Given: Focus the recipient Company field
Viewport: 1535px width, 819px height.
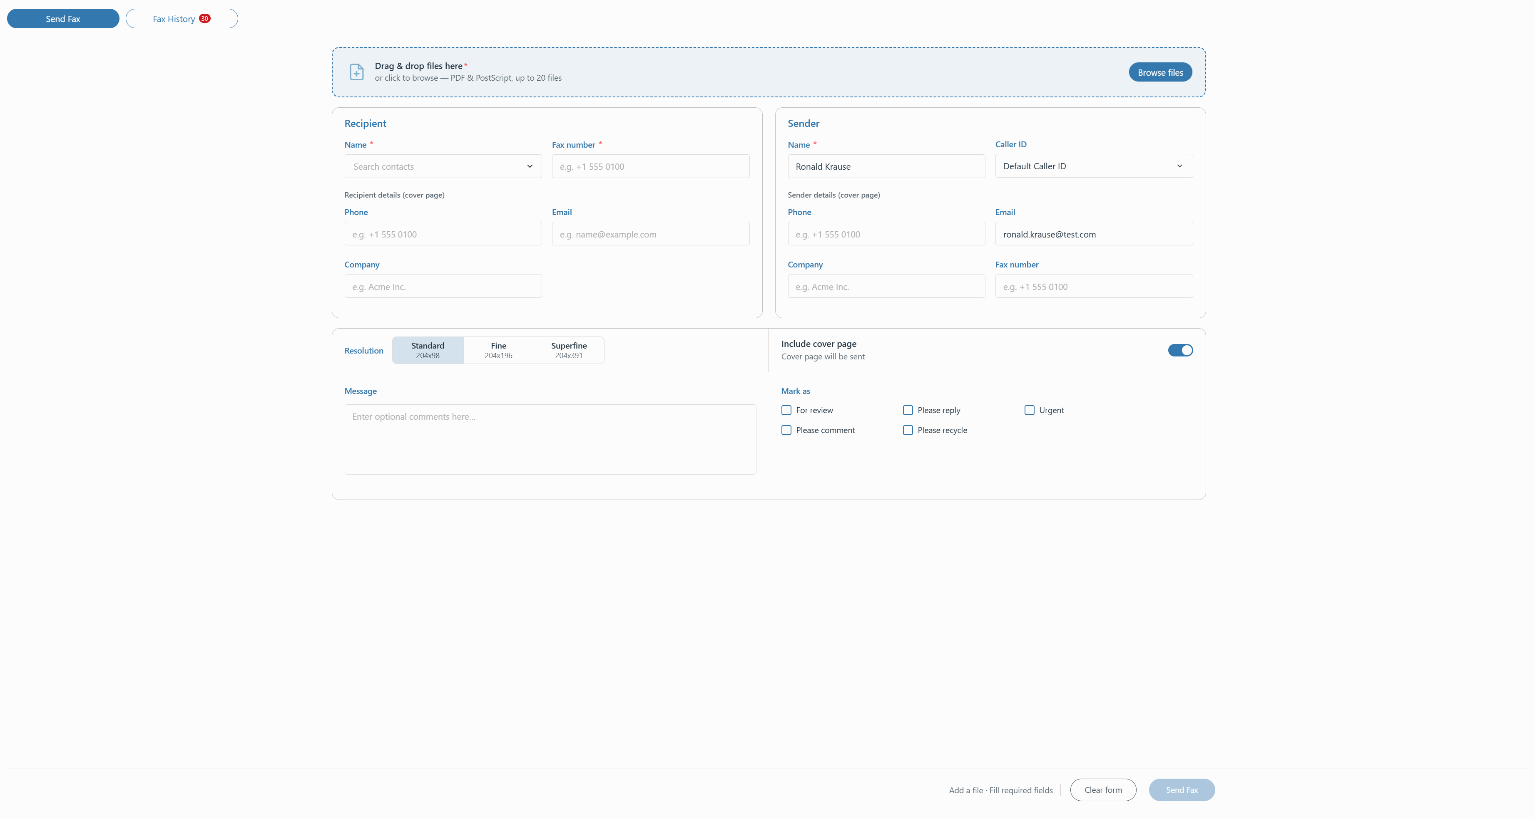Looking at the screenshot, I should [443, 286].
